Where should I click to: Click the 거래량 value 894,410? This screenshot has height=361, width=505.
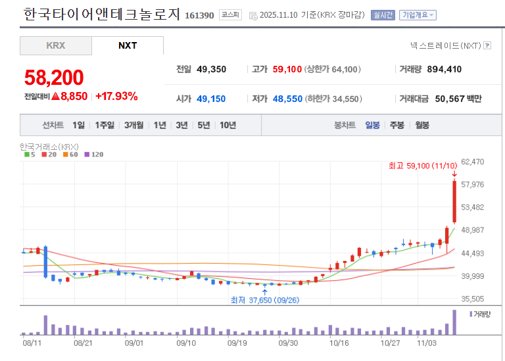click(x=444, y=69)
